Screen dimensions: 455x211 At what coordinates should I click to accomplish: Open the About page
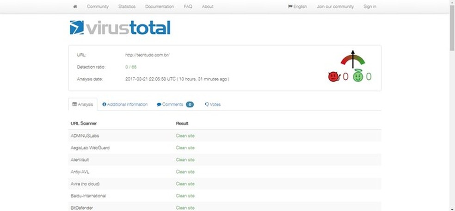point(208,6)
